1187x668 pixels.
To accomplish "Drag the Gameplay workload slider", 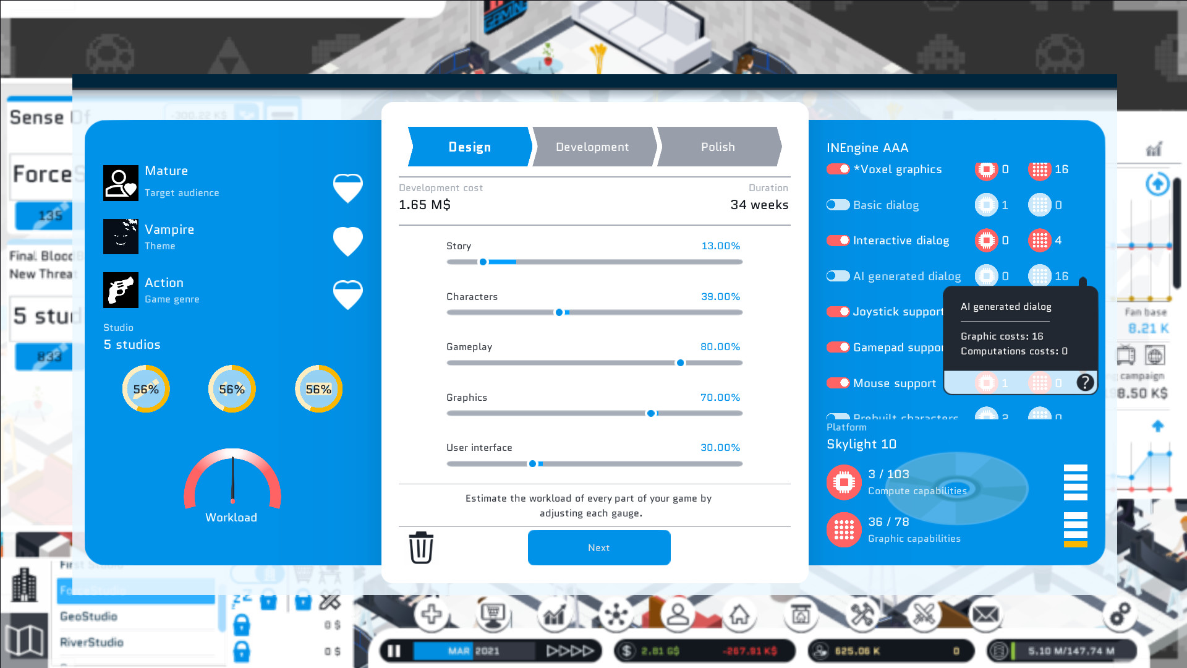I will coord(680,363).
